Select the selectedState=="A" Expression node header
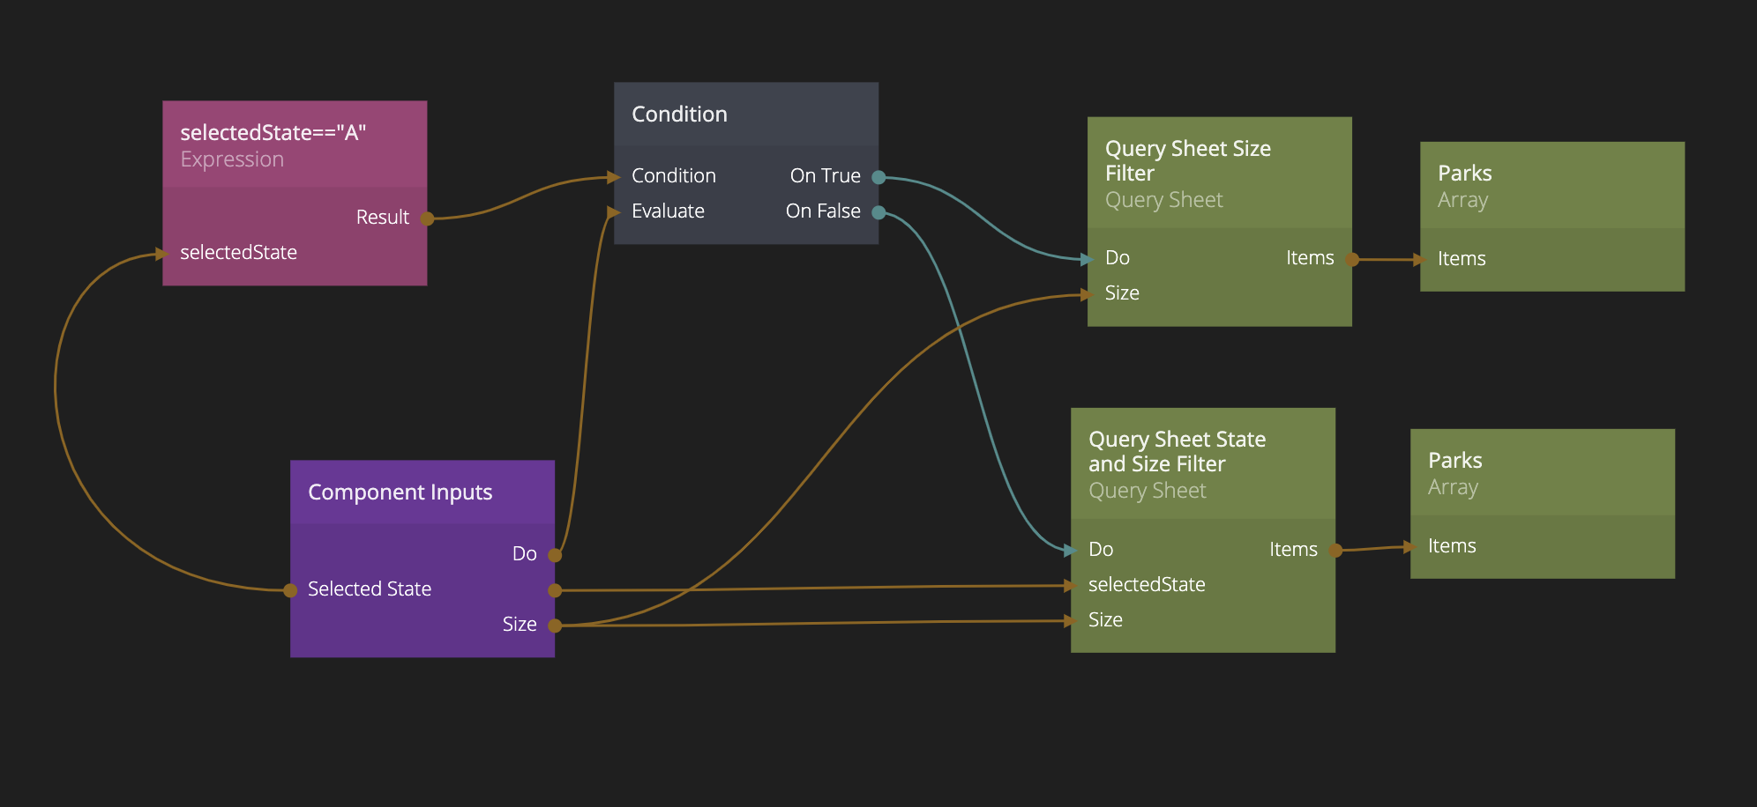 pos(295,144)
